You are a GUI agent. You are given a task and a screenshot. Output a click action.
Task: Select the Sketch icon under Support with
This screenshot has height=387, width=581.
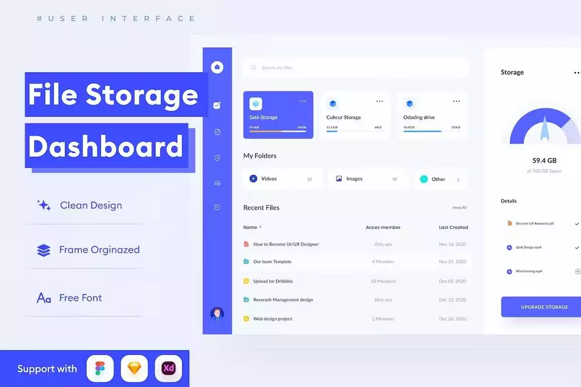(134, 368)
